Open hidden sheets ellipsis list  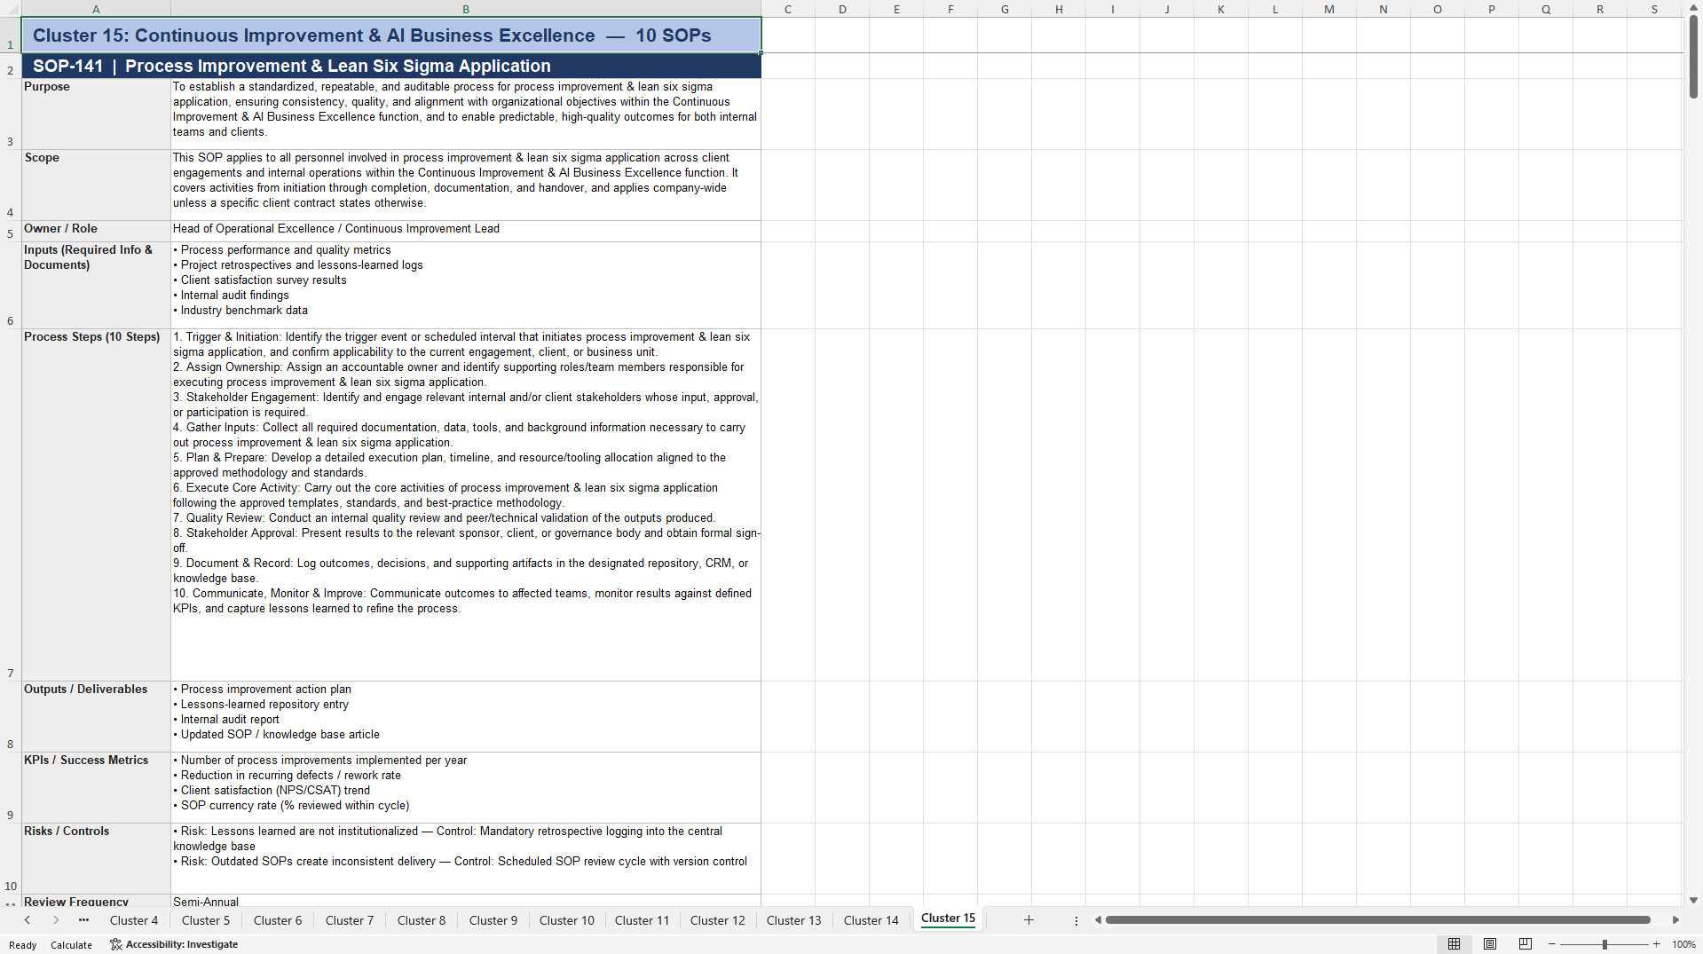pos(83,920)
